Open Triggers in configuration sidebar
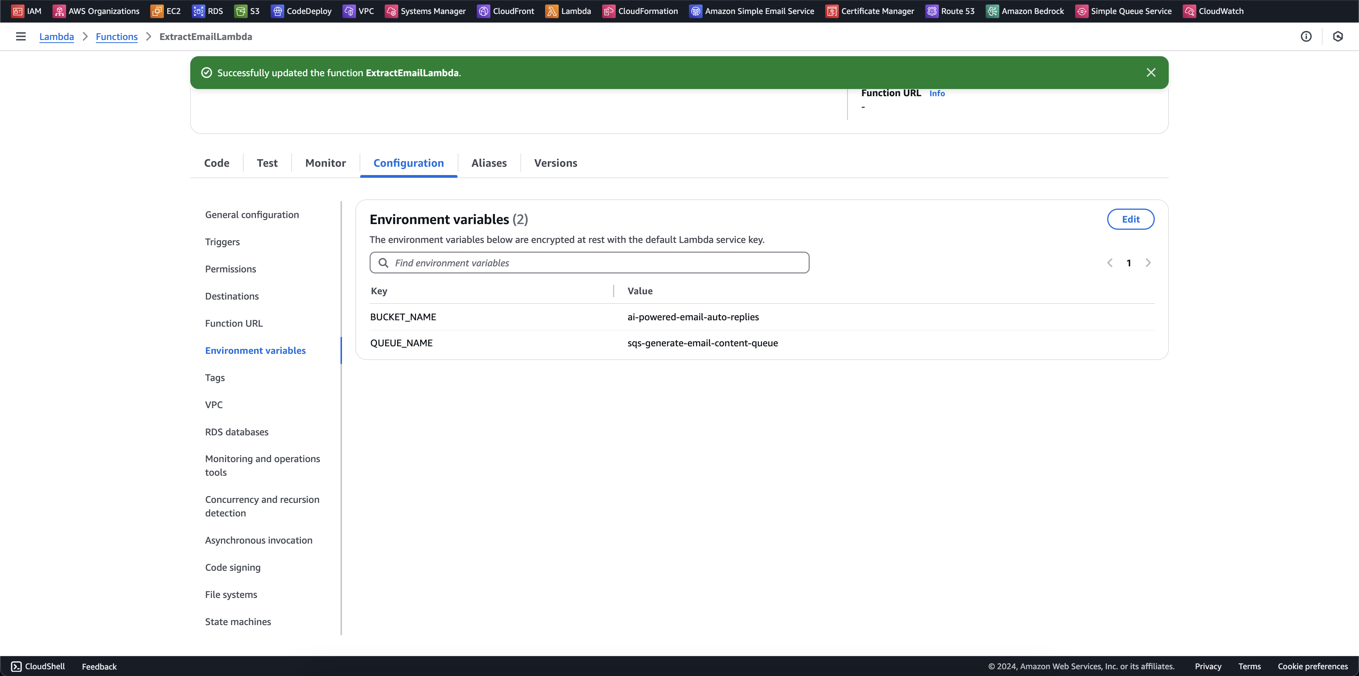The width and height of the screenshot is (1359, 676). [x=223, y=242]
